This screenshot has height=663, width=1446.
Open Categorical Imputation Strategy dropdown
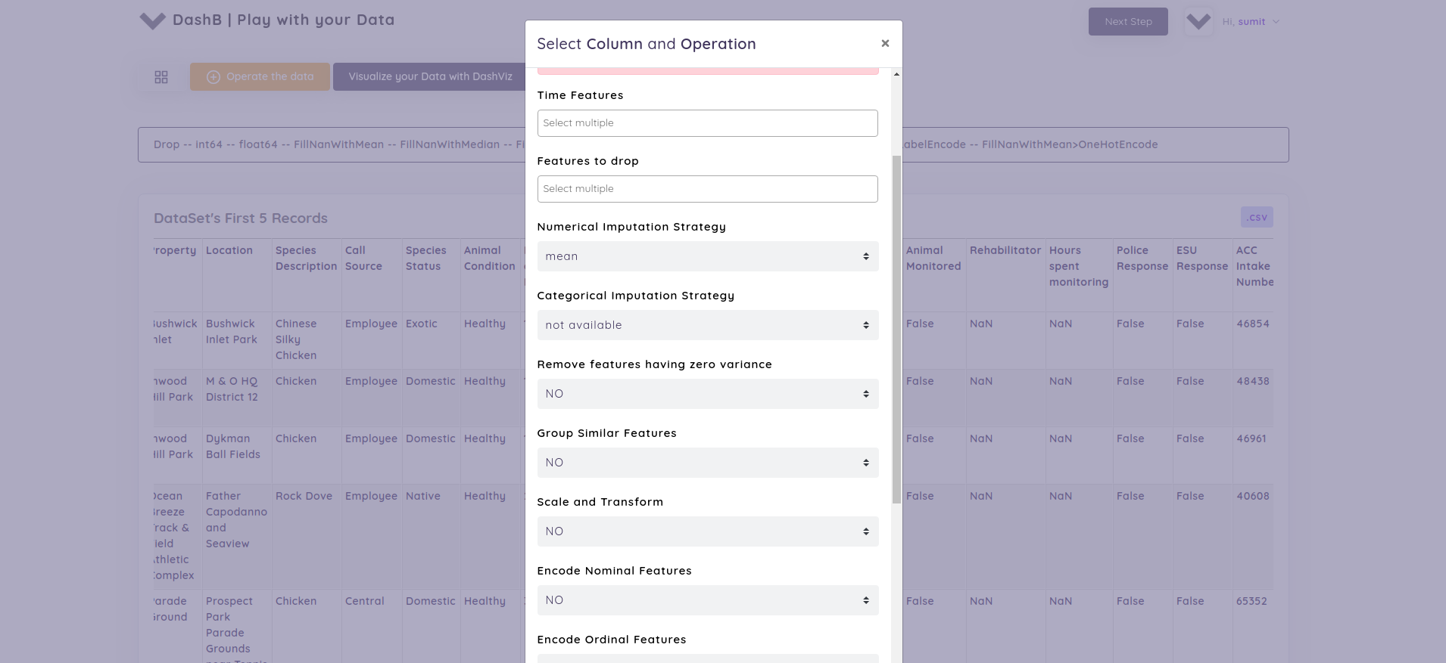point(707,325)
